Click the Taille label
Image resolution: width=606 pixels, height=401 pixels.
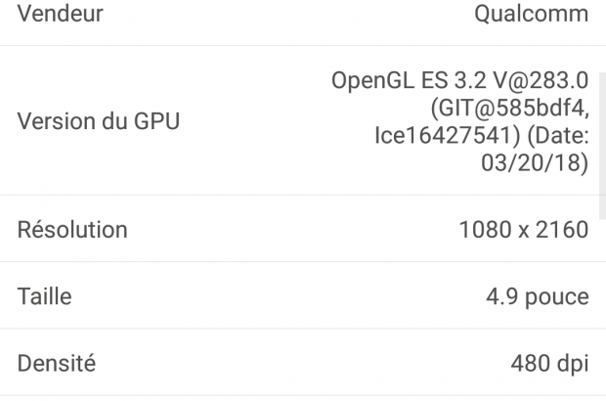point(45,297)
